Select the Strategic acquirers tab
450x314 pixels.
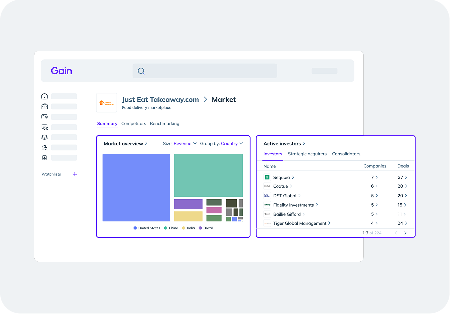[x=307, y=154]
